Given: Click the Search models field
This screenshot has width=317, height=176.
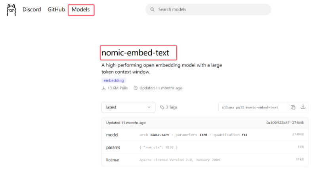Looking at the screenshot, I should coord(210,9).
